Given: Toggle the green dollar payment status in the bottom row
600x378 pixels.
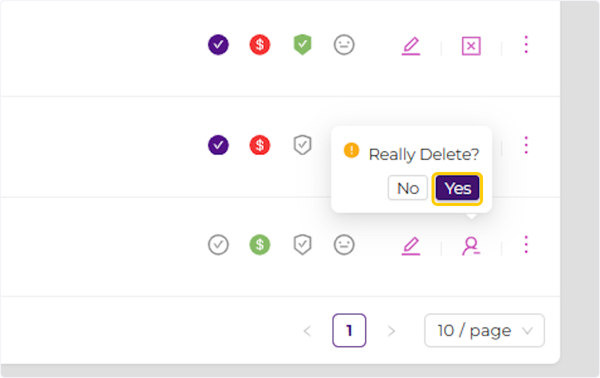Looking at the screenshot, I should click(259, 244).
